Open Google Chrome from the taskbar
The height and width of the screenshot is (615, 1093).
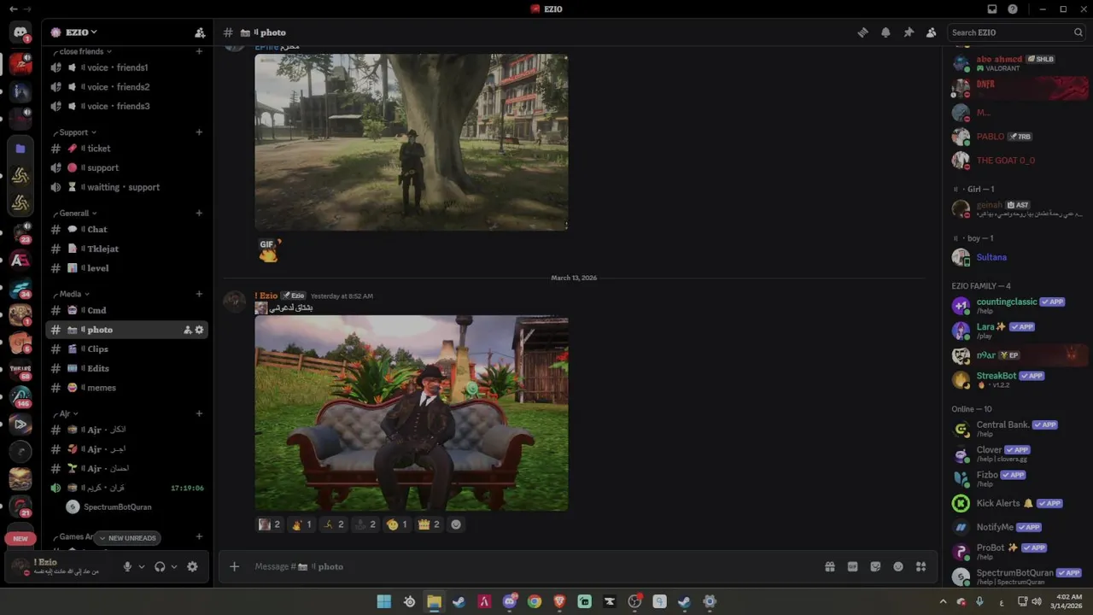coord(535,601)
